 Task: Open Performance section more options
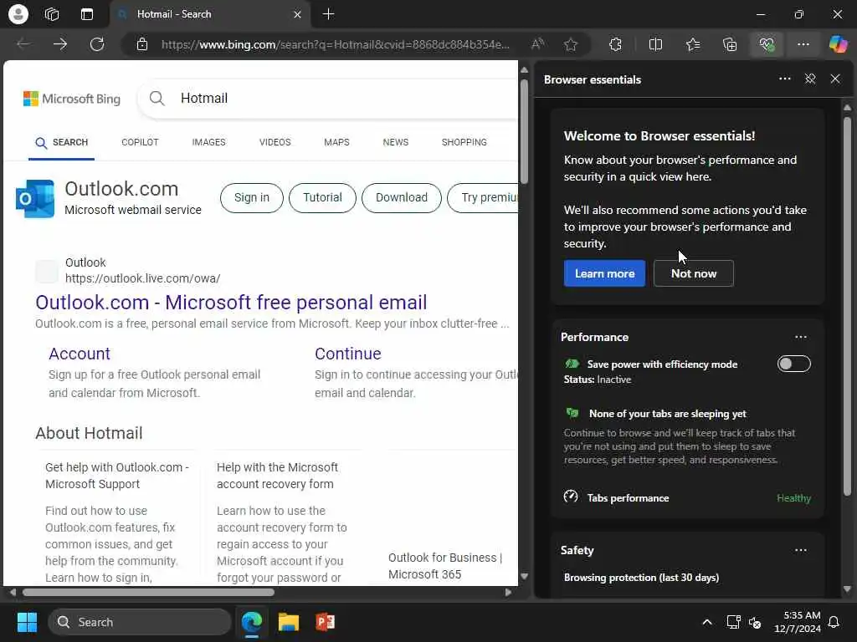(801, 337)
